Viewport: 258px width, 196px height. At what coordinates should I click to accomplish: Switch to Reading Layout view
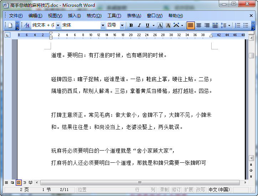(31, 182)
